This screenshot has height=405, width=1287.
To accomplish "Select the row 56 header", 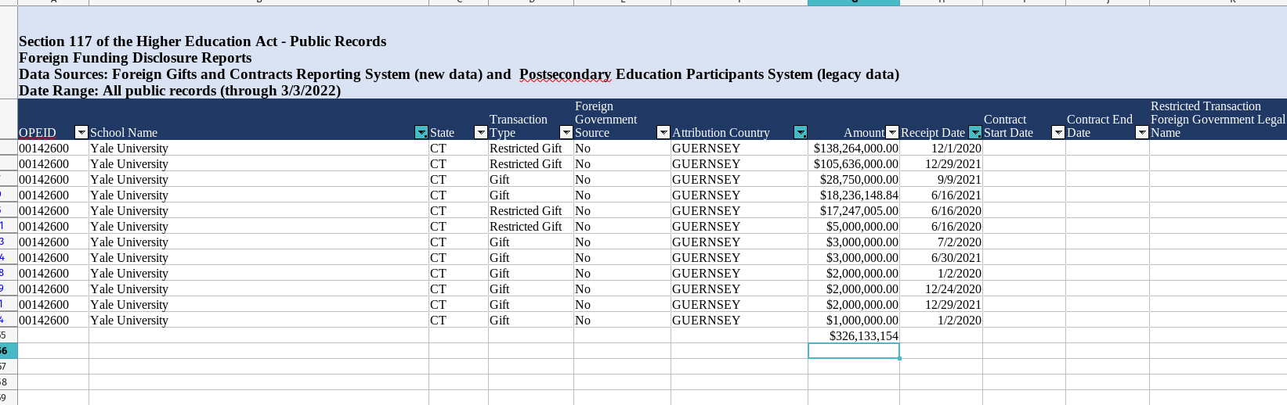I will coord(8,351).
